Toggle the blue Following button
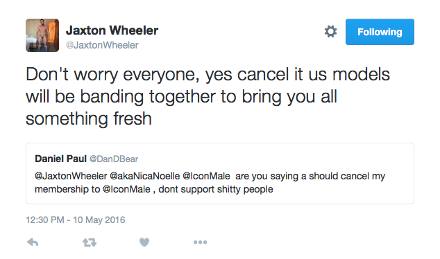The image size is (440, 259). (380, 32)
